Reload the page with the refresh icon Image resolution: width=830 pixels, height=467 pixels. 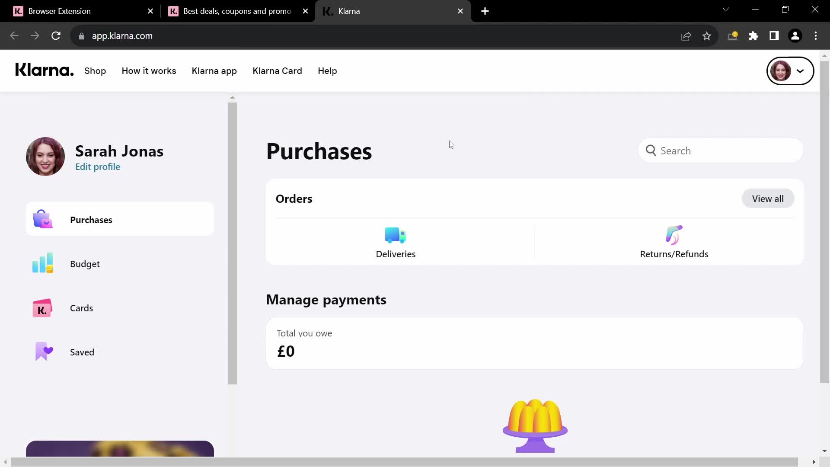click(x=56, y=36)
